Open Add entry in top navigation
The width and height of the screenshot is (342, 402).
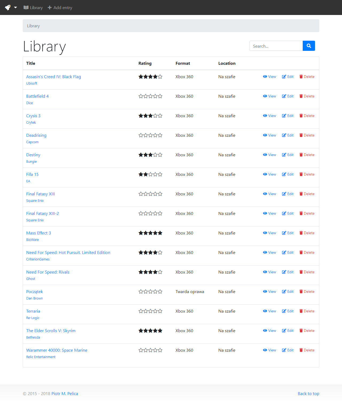(x=60, y=7)
